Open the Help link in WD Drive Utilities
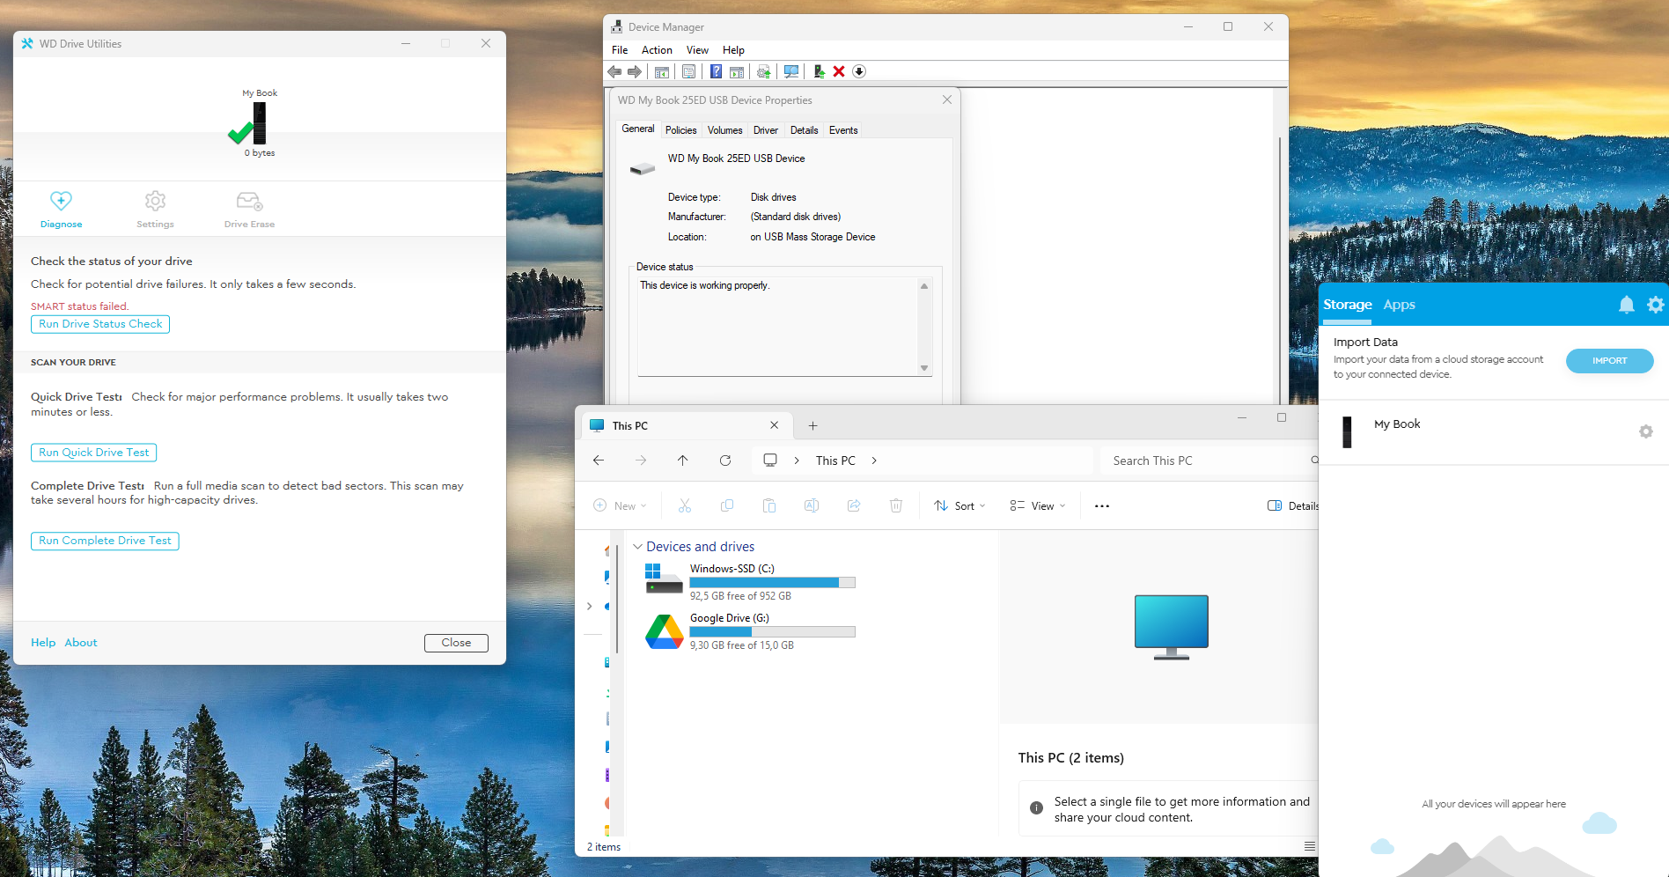 pos(43,643)
